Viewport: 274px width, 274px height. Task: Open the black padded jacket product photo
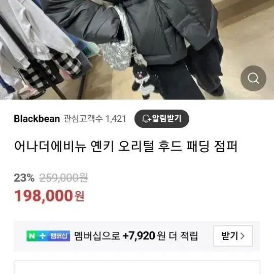click(137, 50)
